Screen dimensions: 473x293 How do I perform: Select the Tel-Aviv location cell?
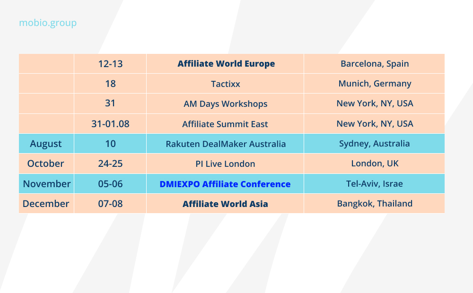click(x=375, y=183)
